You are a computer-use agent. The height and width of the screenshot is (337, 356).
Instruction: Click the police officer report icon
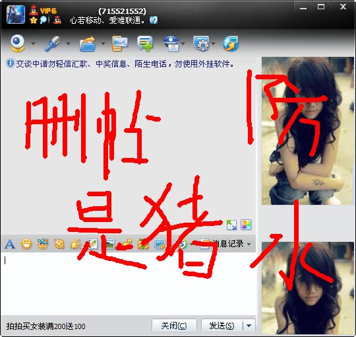click(171, 44)
